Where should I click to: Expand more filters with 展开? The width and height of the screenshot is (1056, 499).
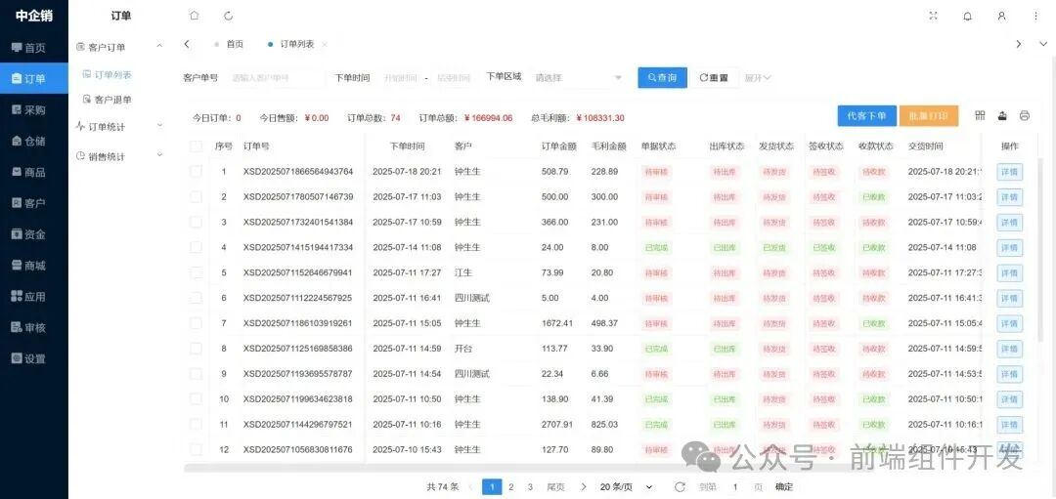pyautogui.click(x=758, y=78)
